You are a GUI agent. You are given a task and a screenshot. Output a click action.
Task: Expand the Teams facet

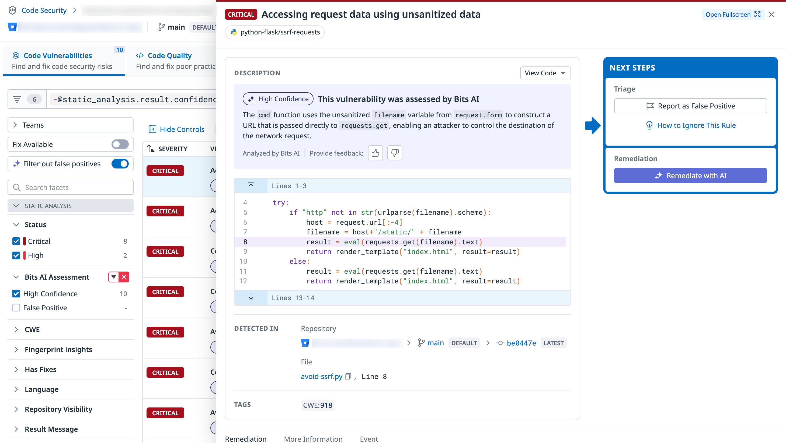point(71,125)
